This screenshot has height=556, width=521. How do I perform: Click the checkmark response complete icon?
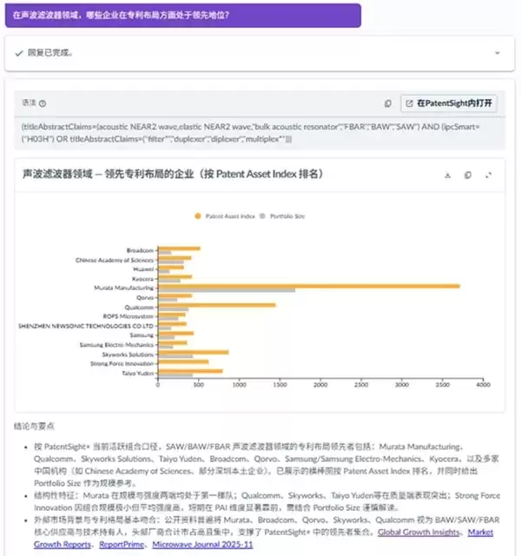pos(19,53)
